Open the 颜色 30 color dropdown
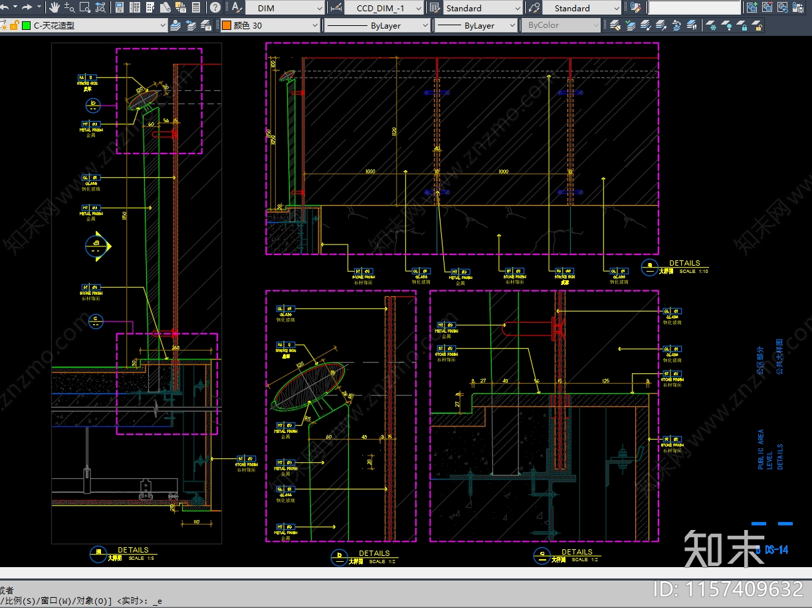The height and width of the screenshot is (615, 812). 315,25
